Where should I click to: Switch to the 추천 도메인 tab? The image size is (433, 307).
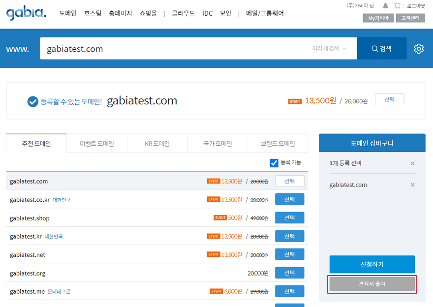[36, 143]
